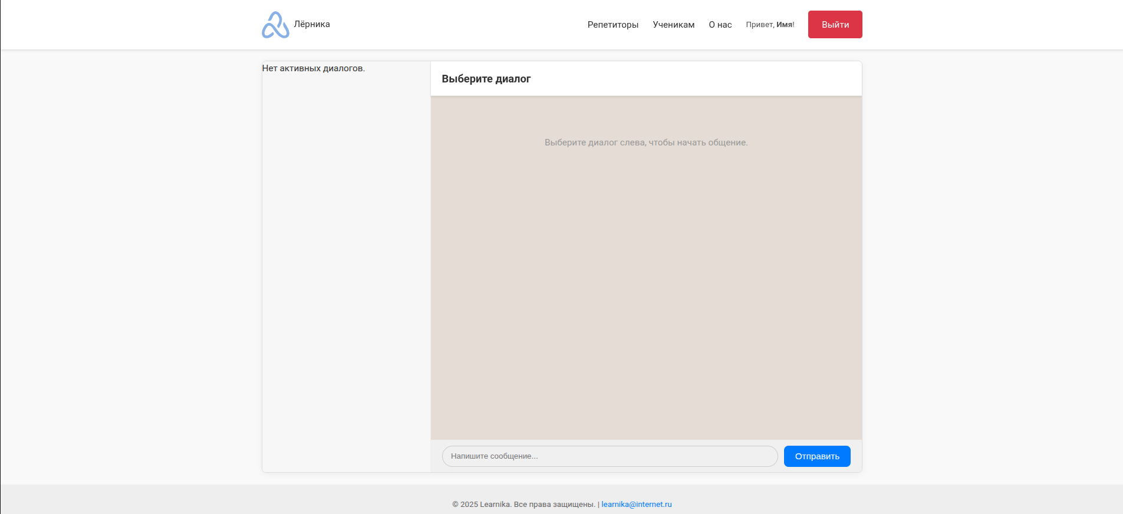Open the О нас section
This screenshot has height=514, width=1123.
pyautogui.click(x=720, y=25)
